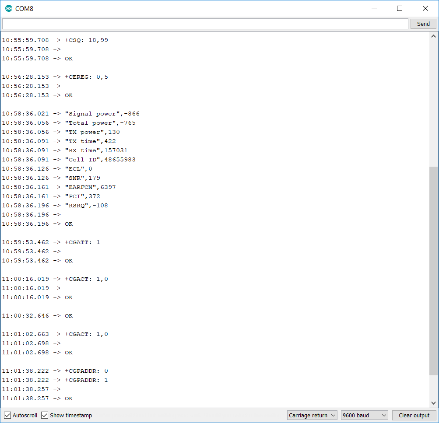Click the scrollbar up arrow
439x423 pixels.
pos(433,36)
